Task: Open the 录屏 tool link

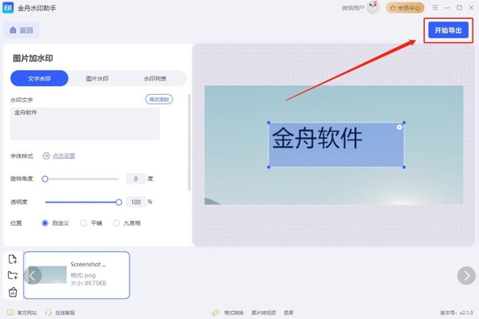Action: pos(288,313)
